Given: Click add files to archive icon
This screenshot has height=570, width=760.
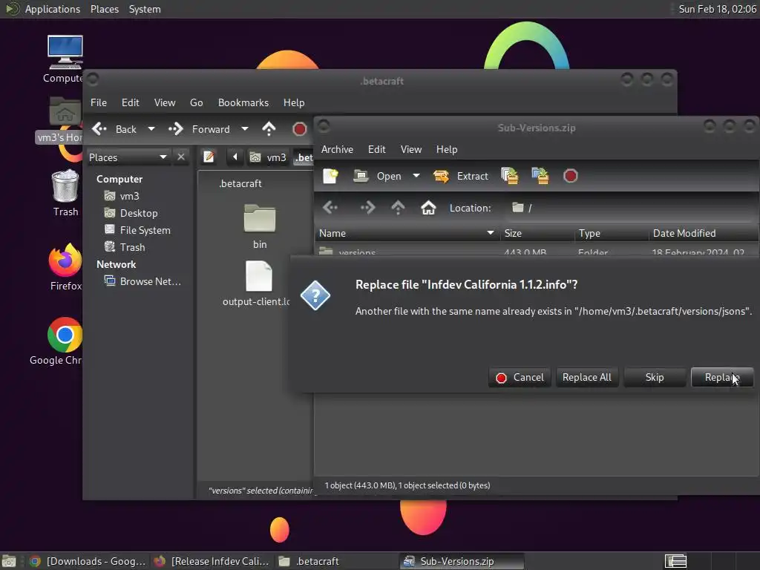Looking at the screenshot, I should pos(509,176).
